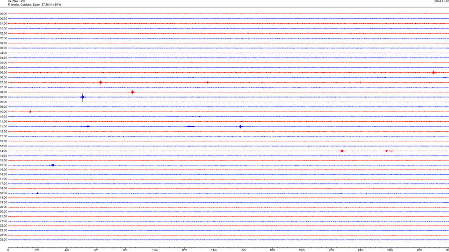Click the 08:30 row time label
Screen dimensions: 449x252
(x=3, y=97)
